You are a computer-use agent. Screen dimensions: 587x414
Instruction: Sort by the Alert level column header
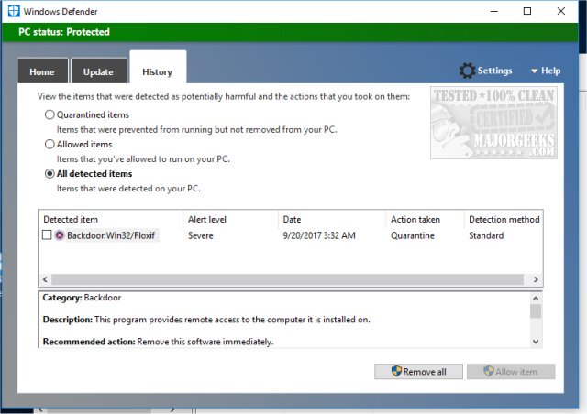tap(230, 220)
